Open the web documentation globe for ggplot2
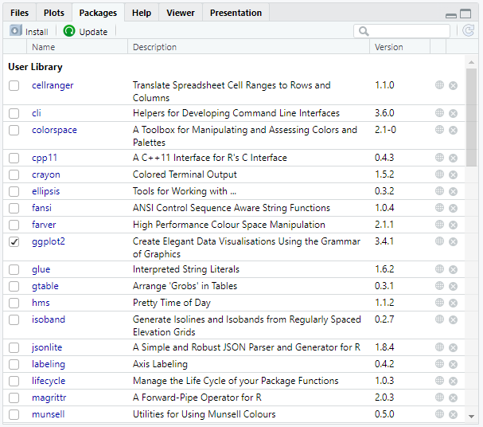Image resolution: width=483 pixels, height=427 pixels. pos(439,241)
